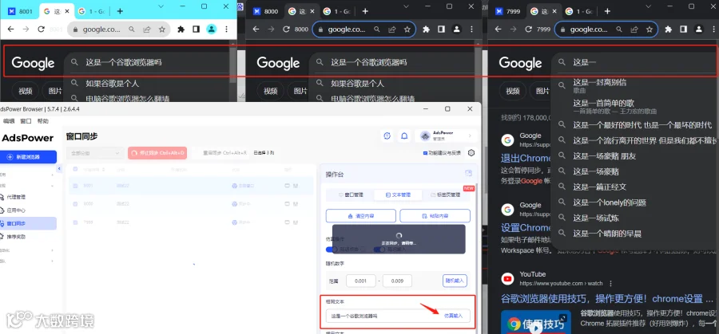719x334 pixels.
Task: Reload the page in the 8000 window
Action: pyautogui.click(x=286, y=29)
